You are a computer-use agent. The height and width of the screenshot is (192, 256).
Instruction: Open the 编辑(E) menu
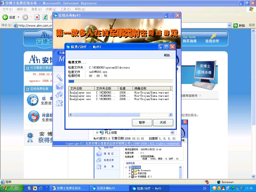[22, 9]
